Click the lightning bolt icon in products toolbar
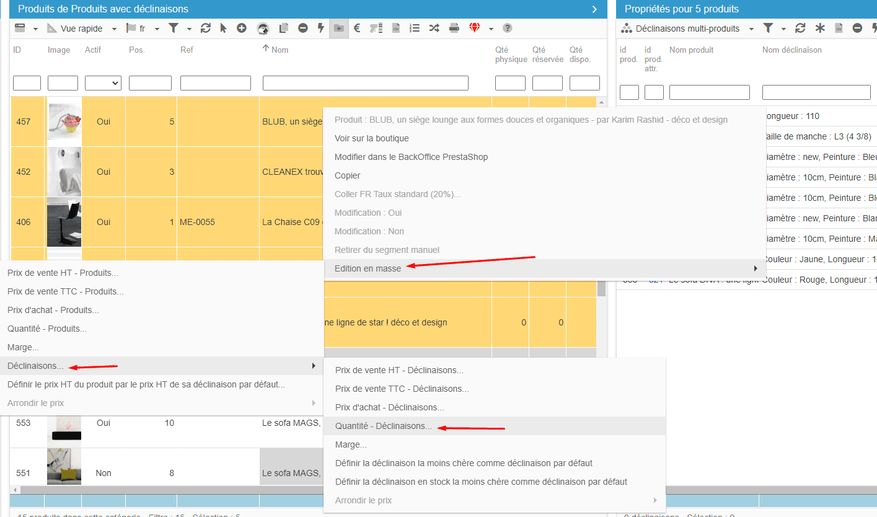Viewport: 877px width, 517px height. (x=320, y=29)
